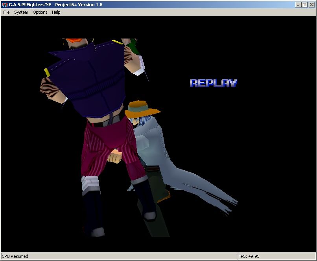Click the REPLAY text in game view
The height and width of the screenshot is (261, 317).
tap(213, 83)
